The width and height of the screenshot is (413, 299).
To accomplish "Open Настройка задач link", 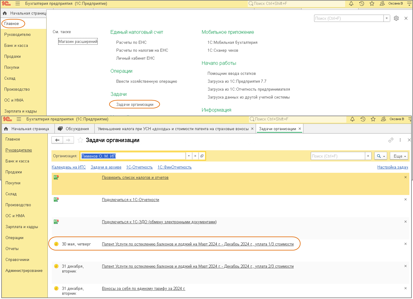I will click(x=393, y=167).
